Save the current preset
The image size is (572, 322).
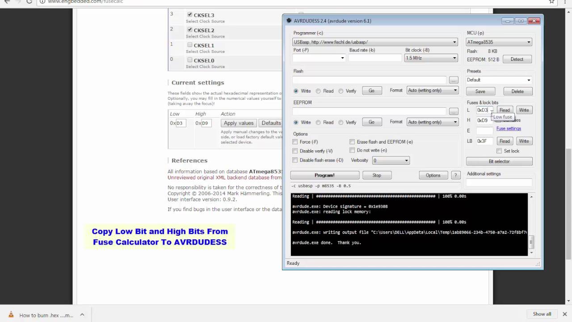480,91
